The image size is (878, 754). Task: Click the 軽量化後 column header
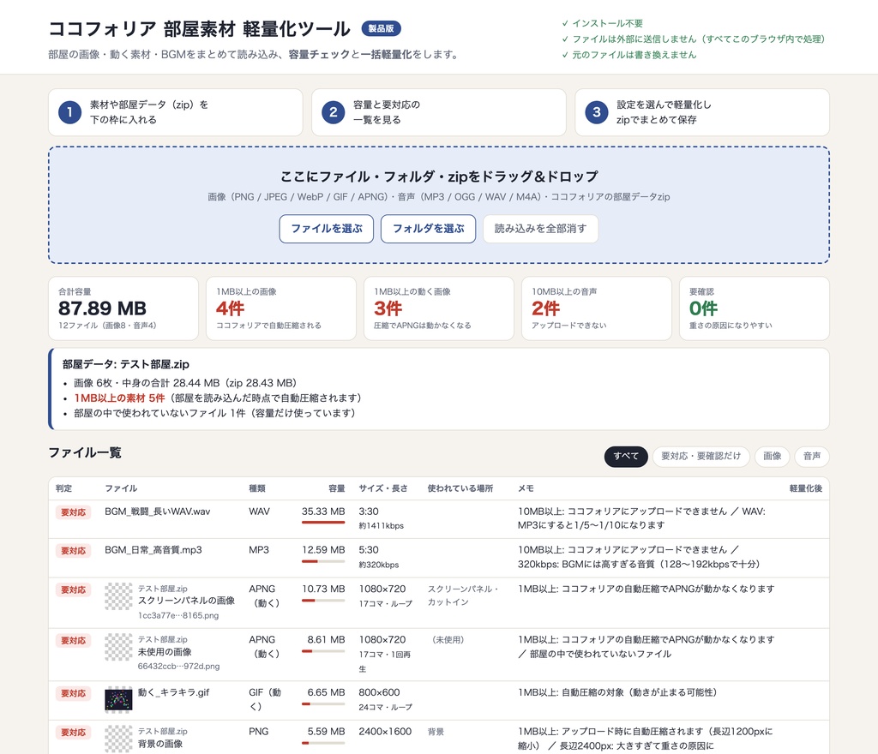tap(806, 488)
